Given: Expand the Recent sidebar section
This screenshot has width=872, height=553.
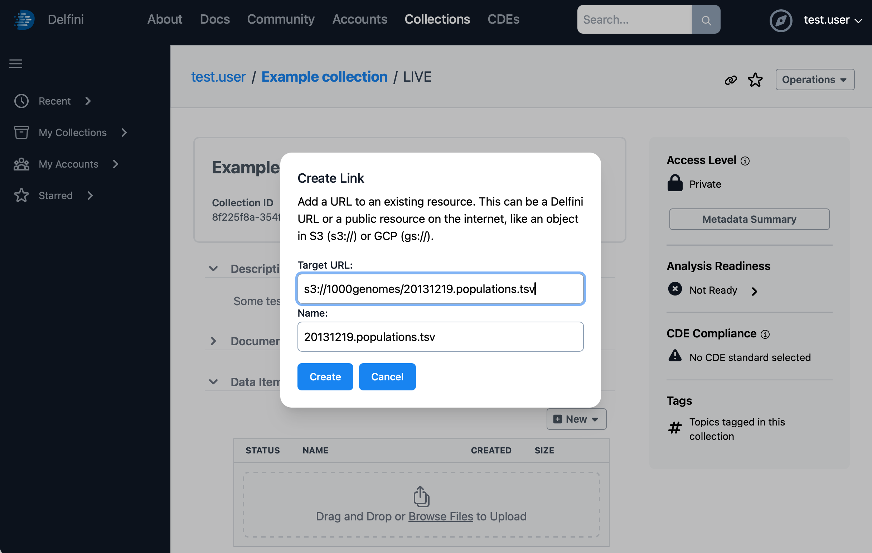Looking at the screenshot, I should (88, 101).
